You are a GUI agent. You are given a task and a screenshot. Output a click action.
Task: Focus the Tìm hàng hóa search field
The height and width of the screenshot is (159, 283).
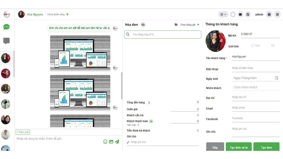[163, 34]
